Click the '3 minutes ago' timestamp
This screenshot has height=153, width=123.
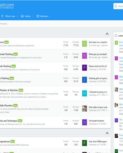click(x=94, y=45)
